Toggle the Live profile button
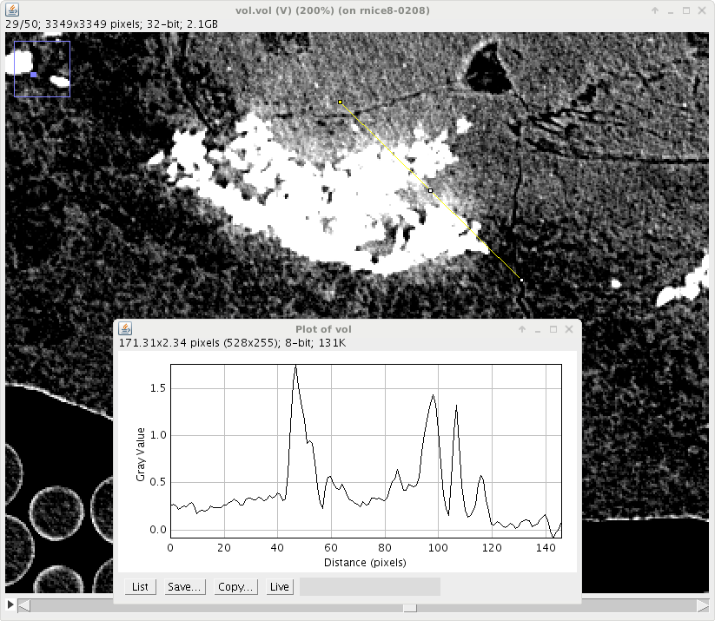 pyautogui.click(x=280, y=587)
